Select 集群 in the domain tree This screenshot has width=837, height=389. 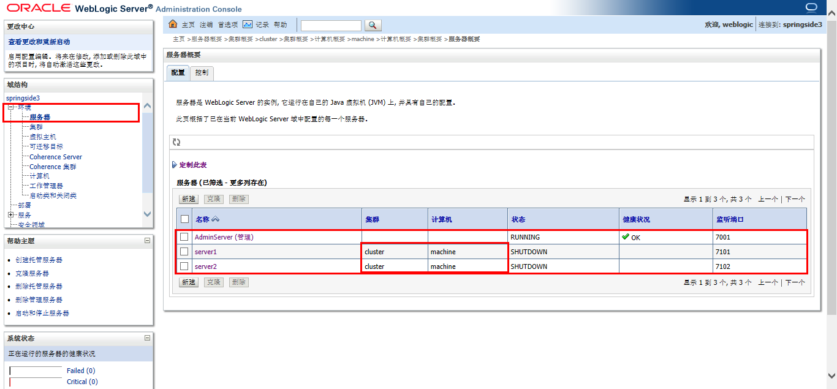[36, 127]
